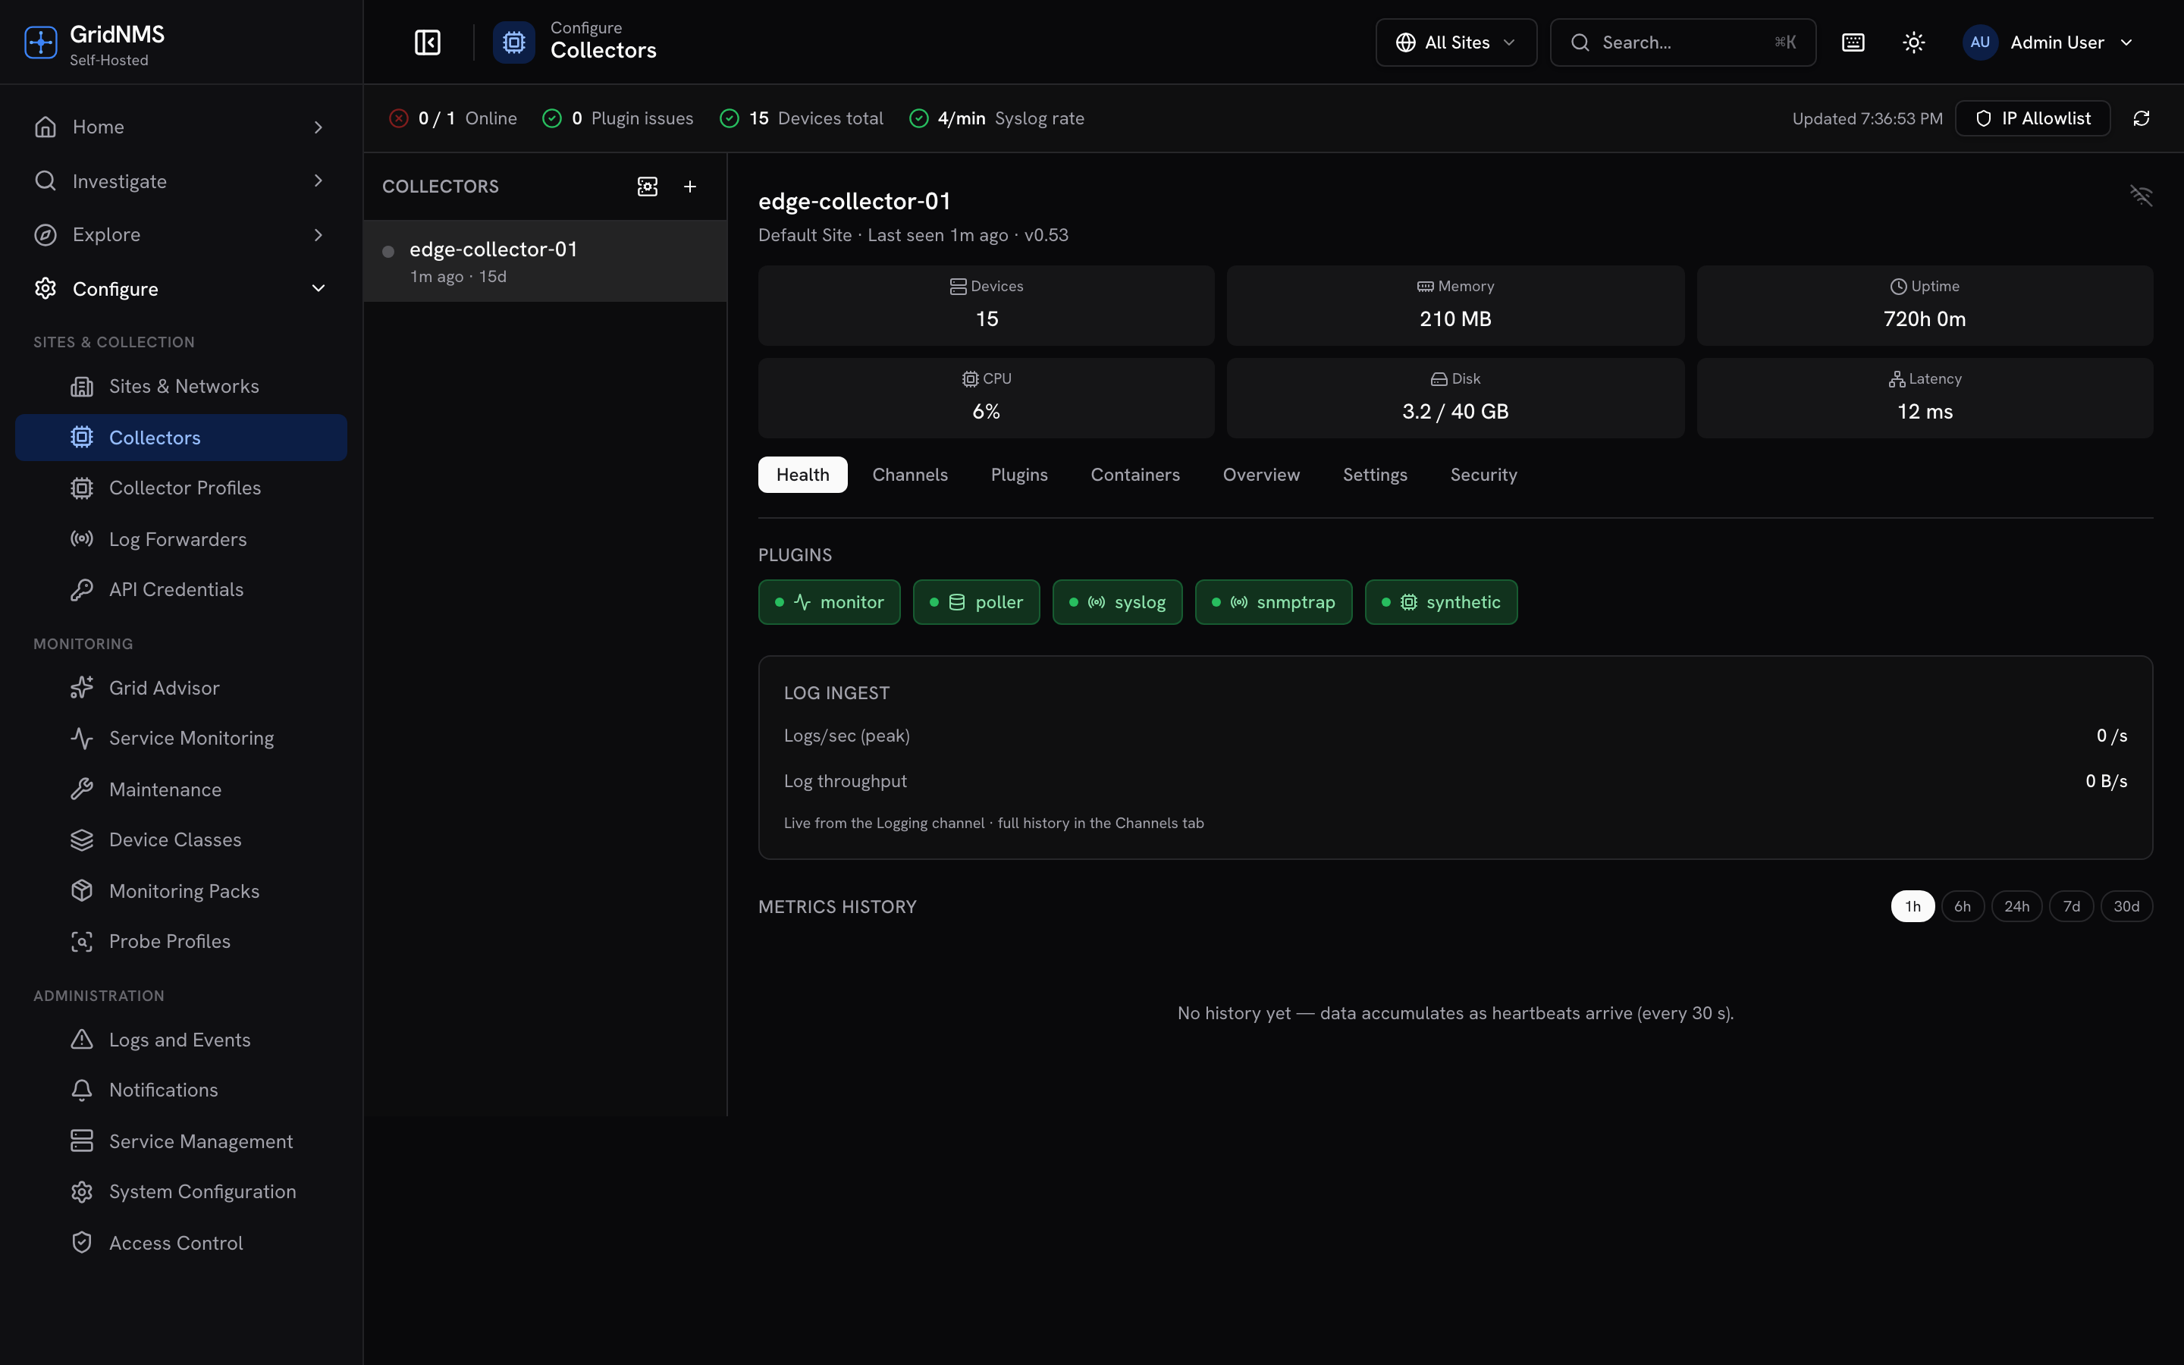Open the Admin User account menu chevron

tap(2126, 42)
